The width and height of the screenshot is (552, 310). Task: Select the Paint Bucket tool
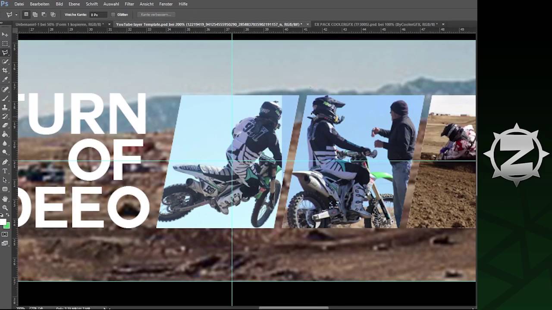coord(5,135)
